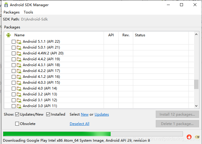
Task: Maximize the Android SDK Manager window
Action: tap(182, 5)
